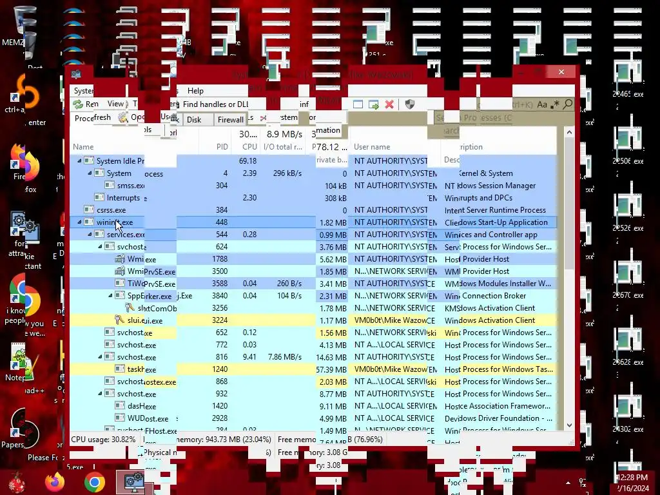Click Firefox in the taskbar
Screen dimensions: 660x495
coord(55,482)
